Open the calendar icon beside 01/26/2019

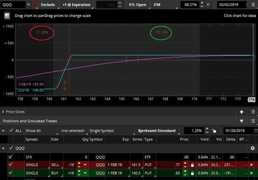256,131
